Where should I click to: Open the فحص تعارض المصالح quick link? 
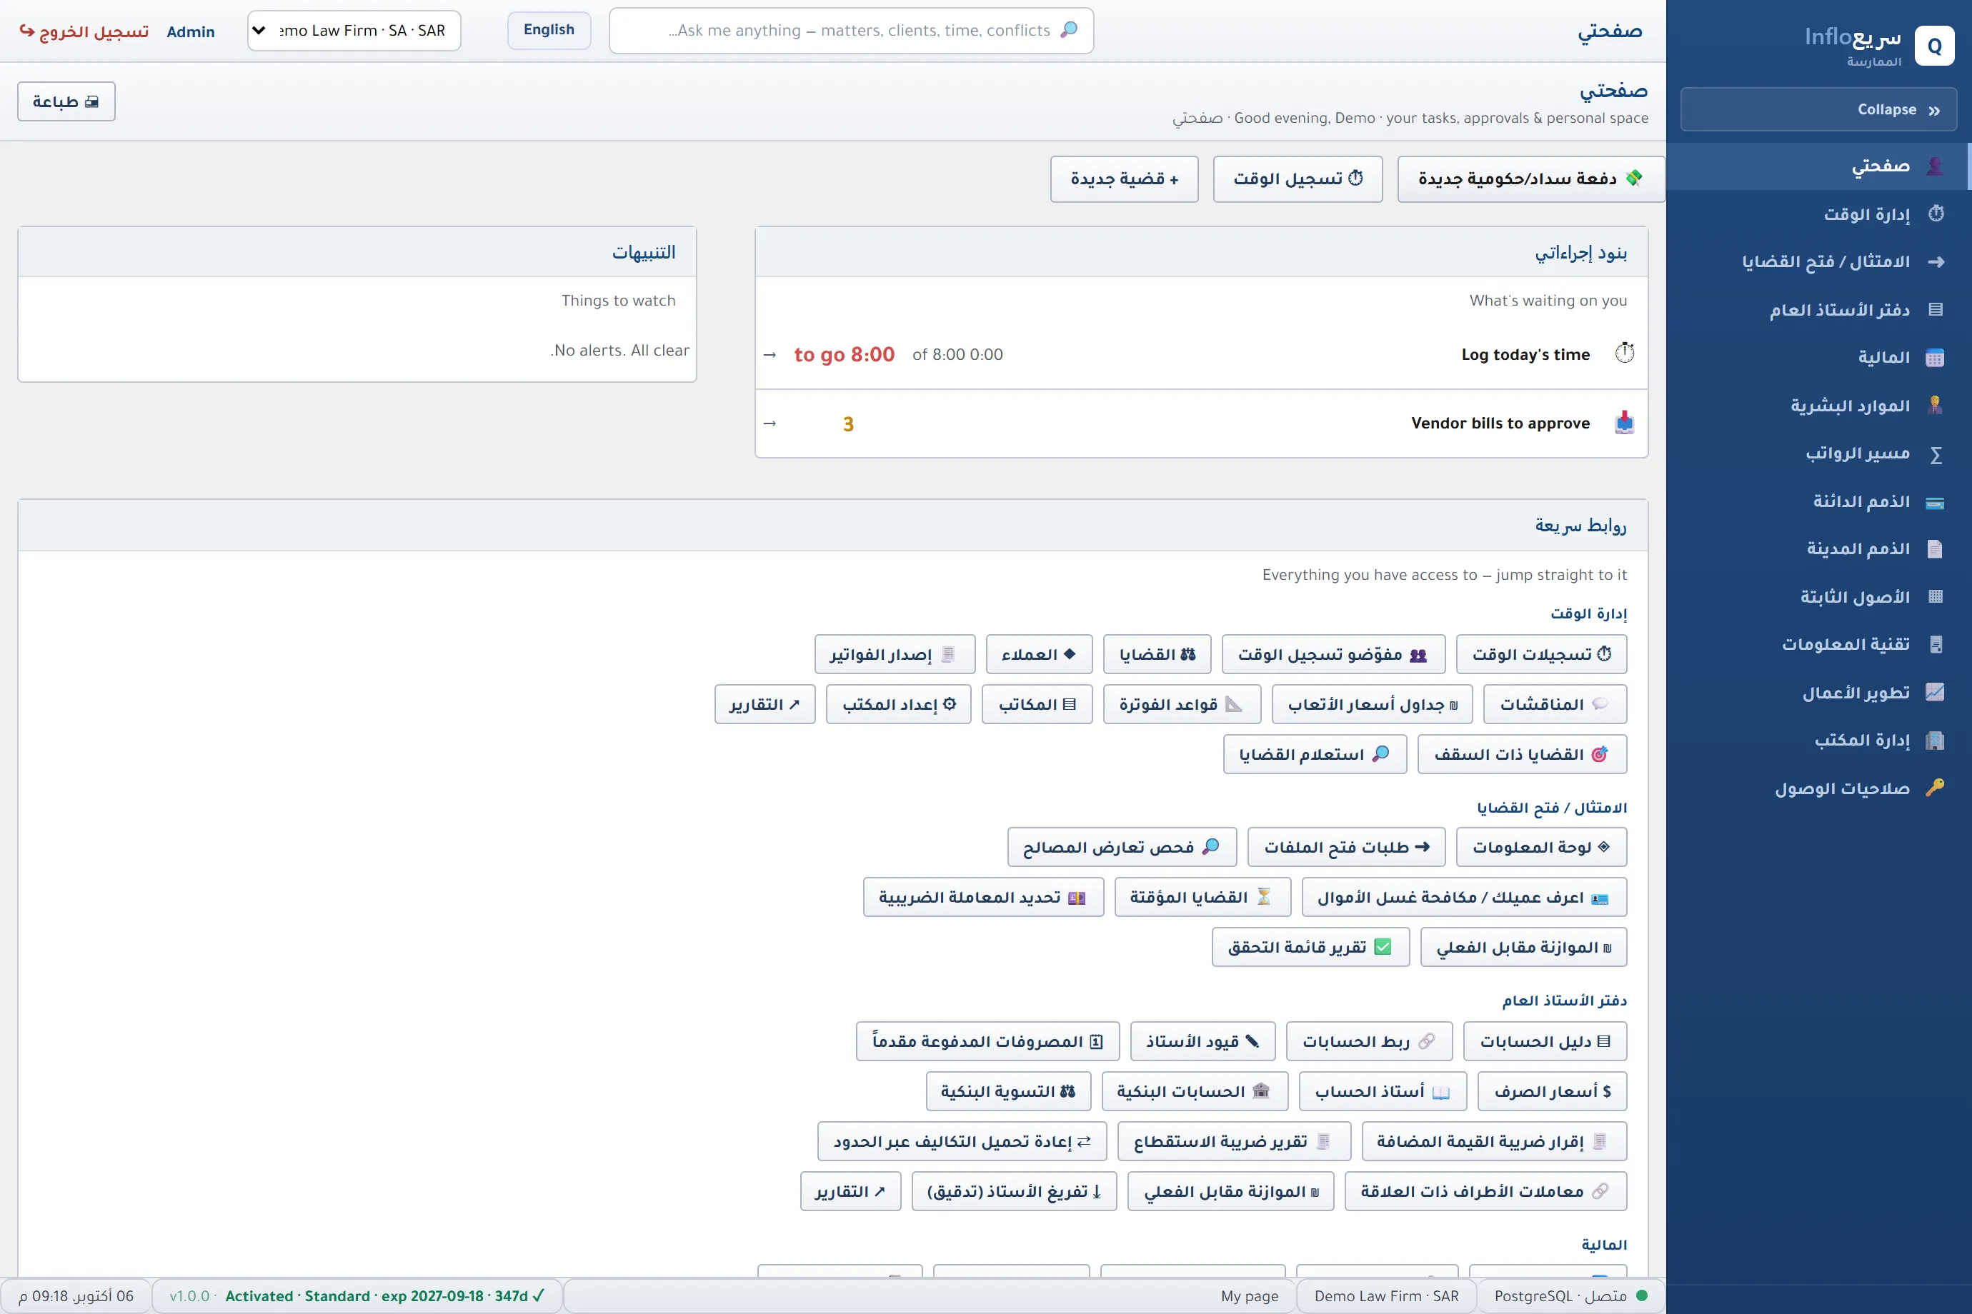[x=1121, y=847]
